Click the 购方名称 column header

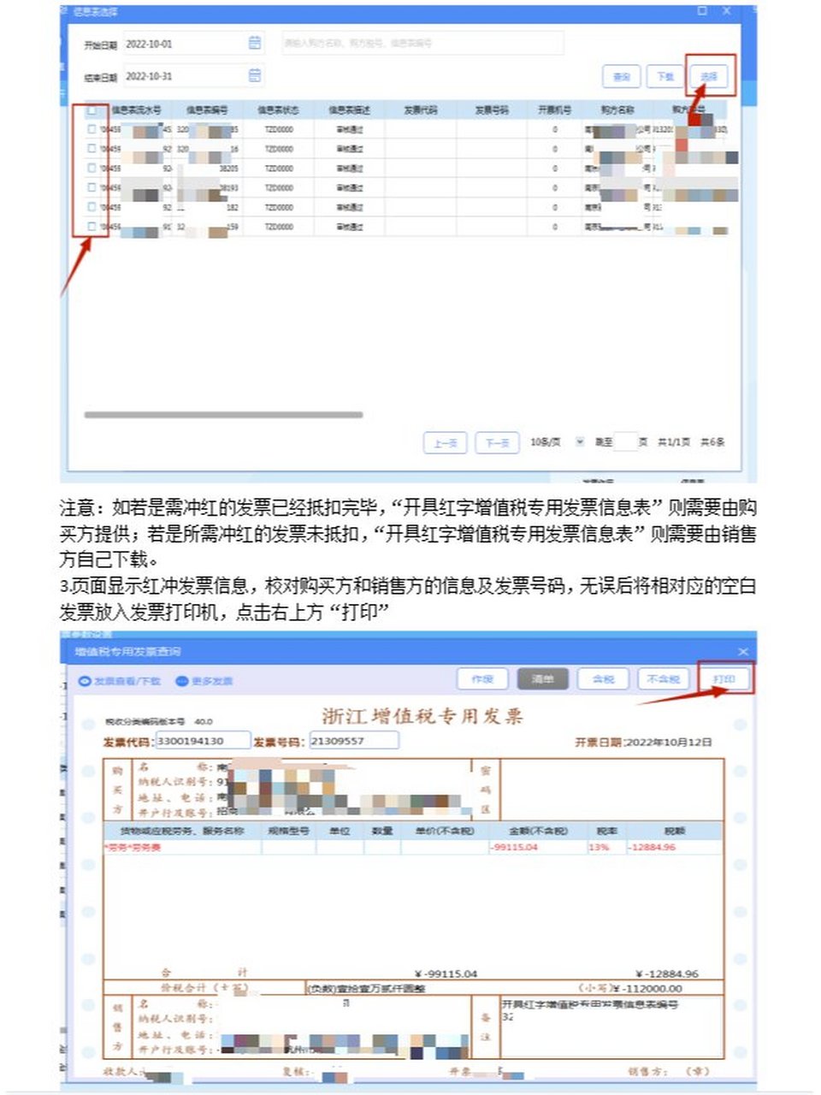point(617,110)
